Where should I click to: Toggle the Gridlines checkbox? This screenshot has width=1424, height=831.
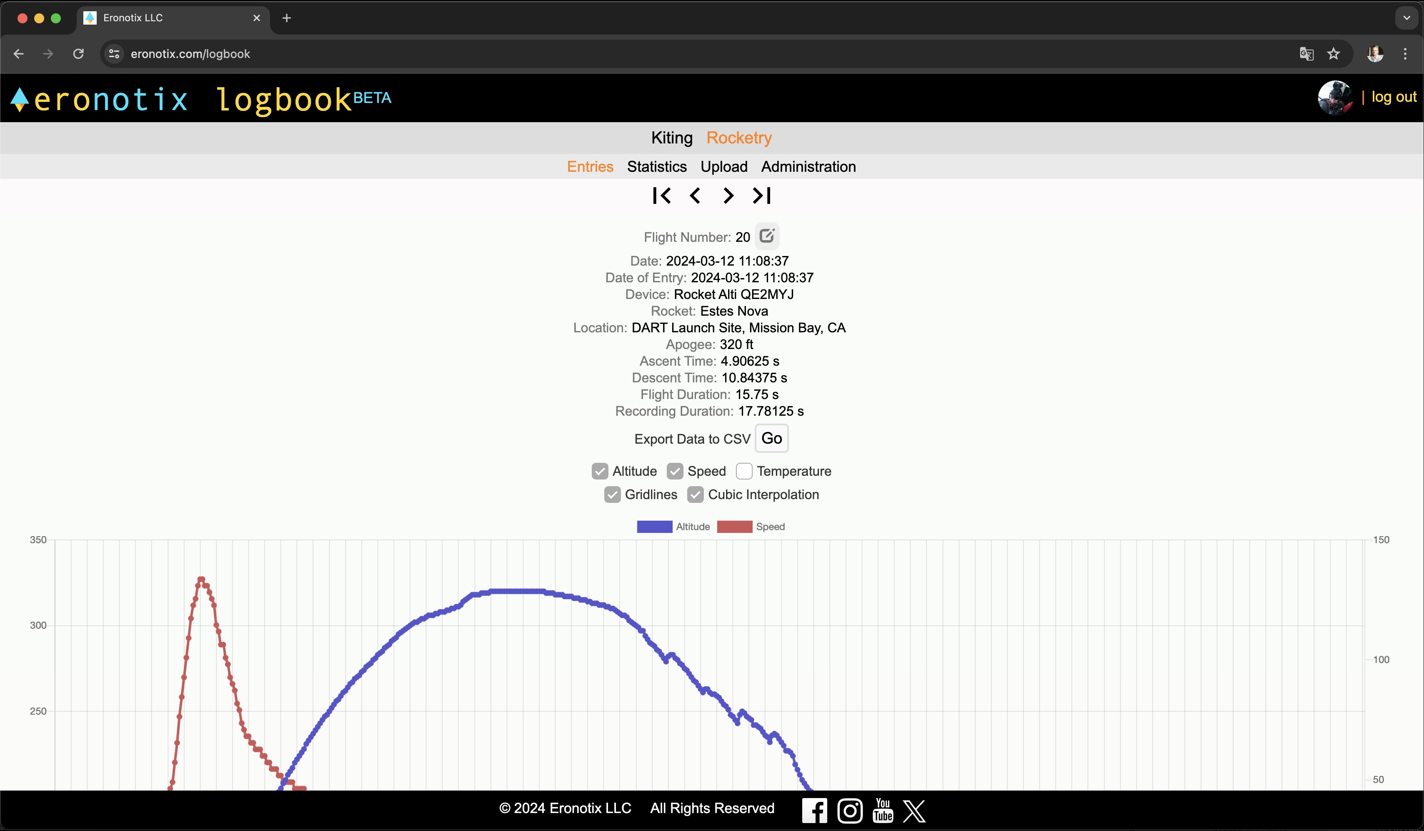[612, 495]
